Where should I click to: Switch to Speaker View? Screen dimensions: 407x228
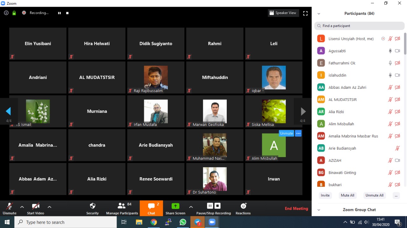tap(283, 13)
